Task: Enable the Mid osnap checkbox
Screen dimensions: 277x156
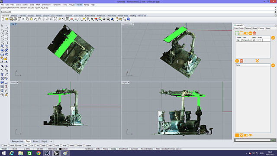Action: tap(23, 146)
